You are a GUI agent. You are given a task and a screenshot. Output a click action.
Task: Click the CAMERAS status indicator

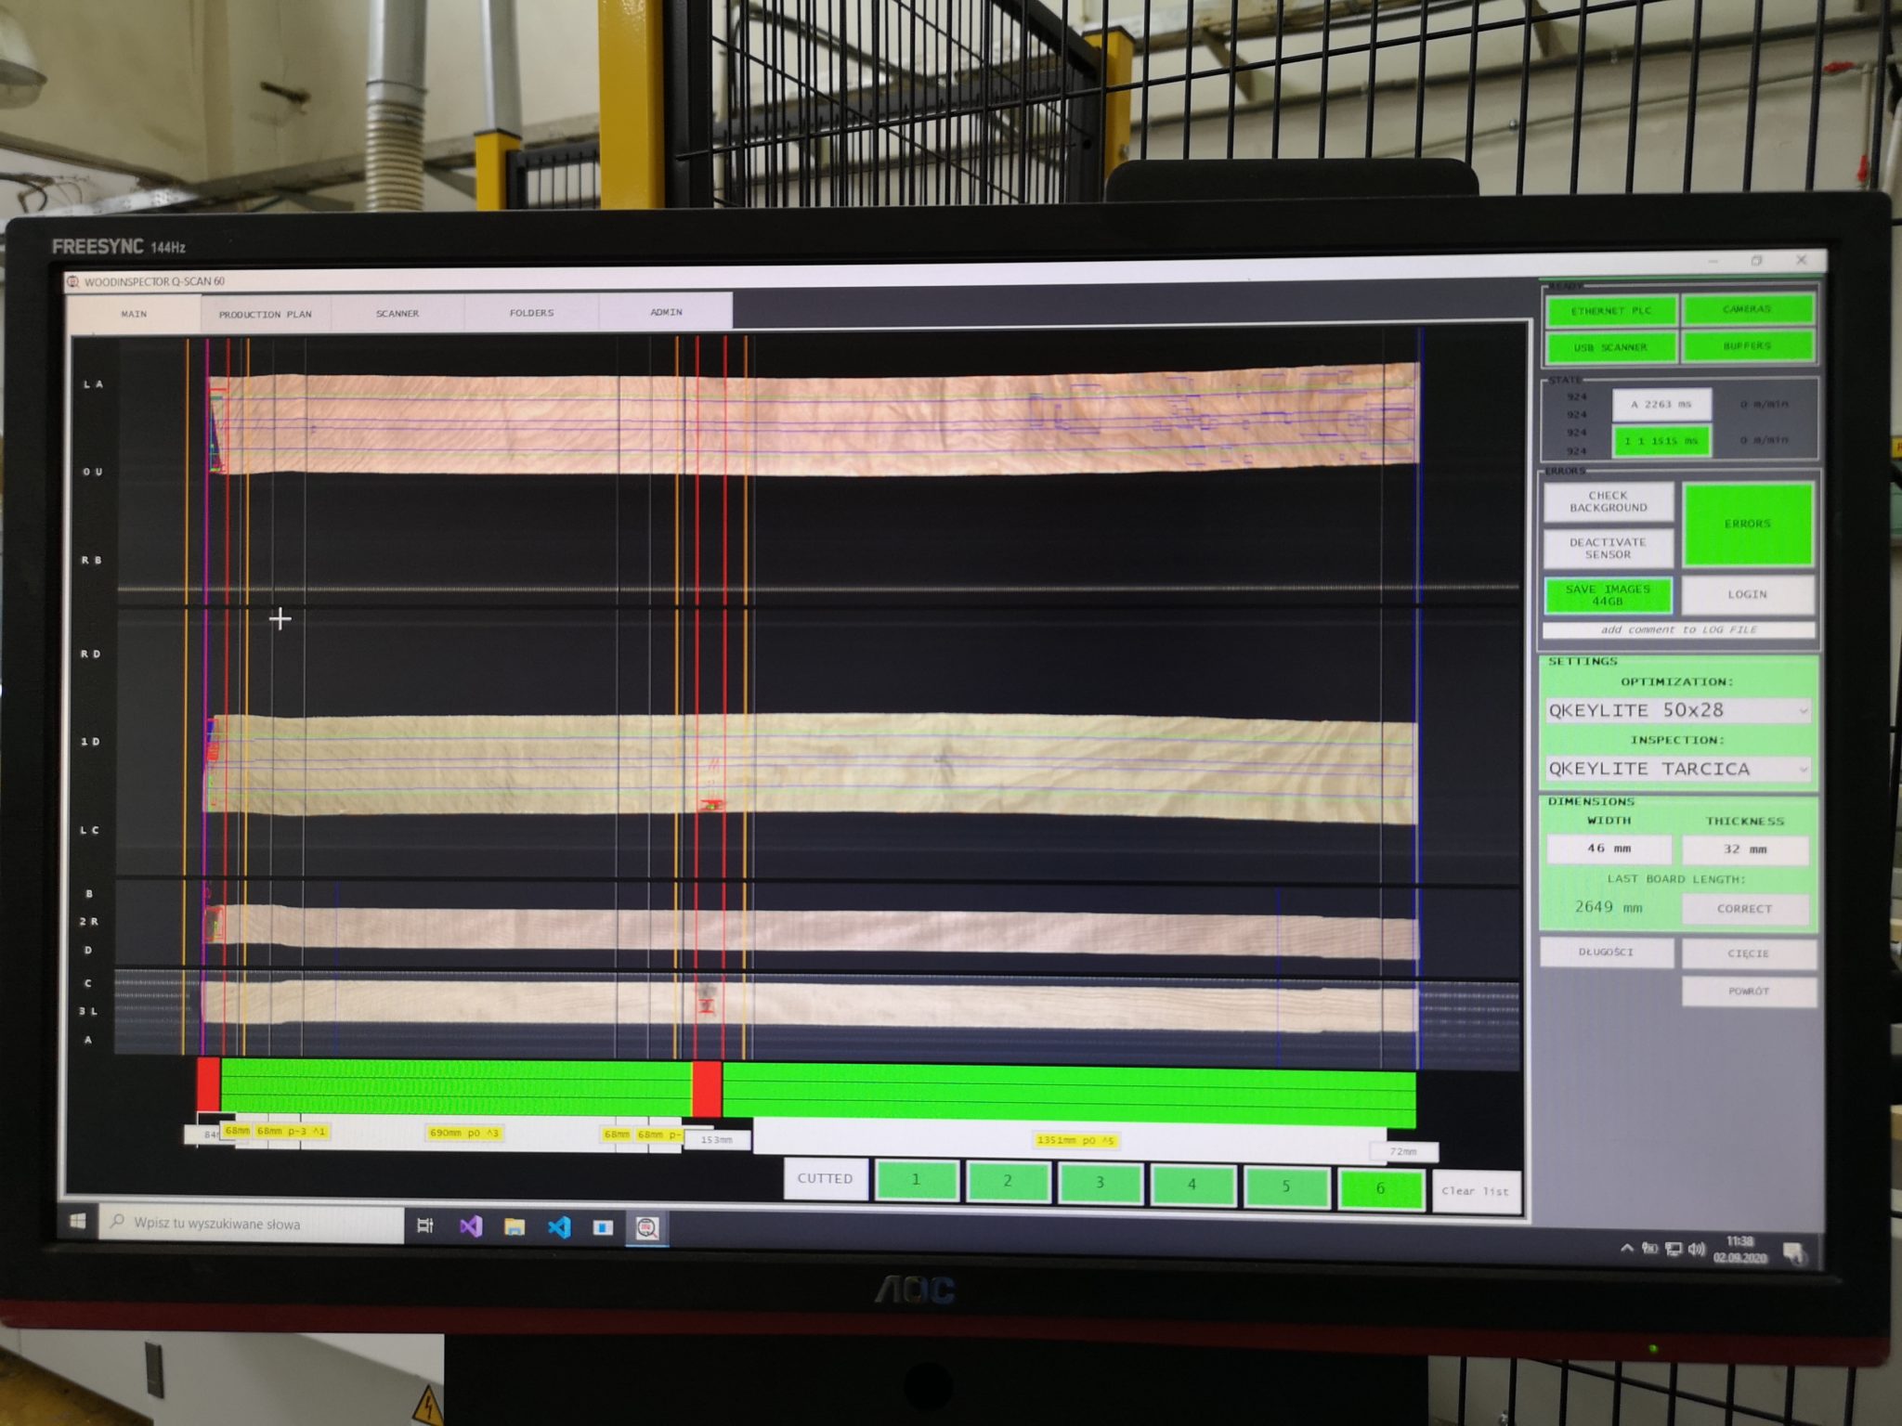coord(1747,309)
